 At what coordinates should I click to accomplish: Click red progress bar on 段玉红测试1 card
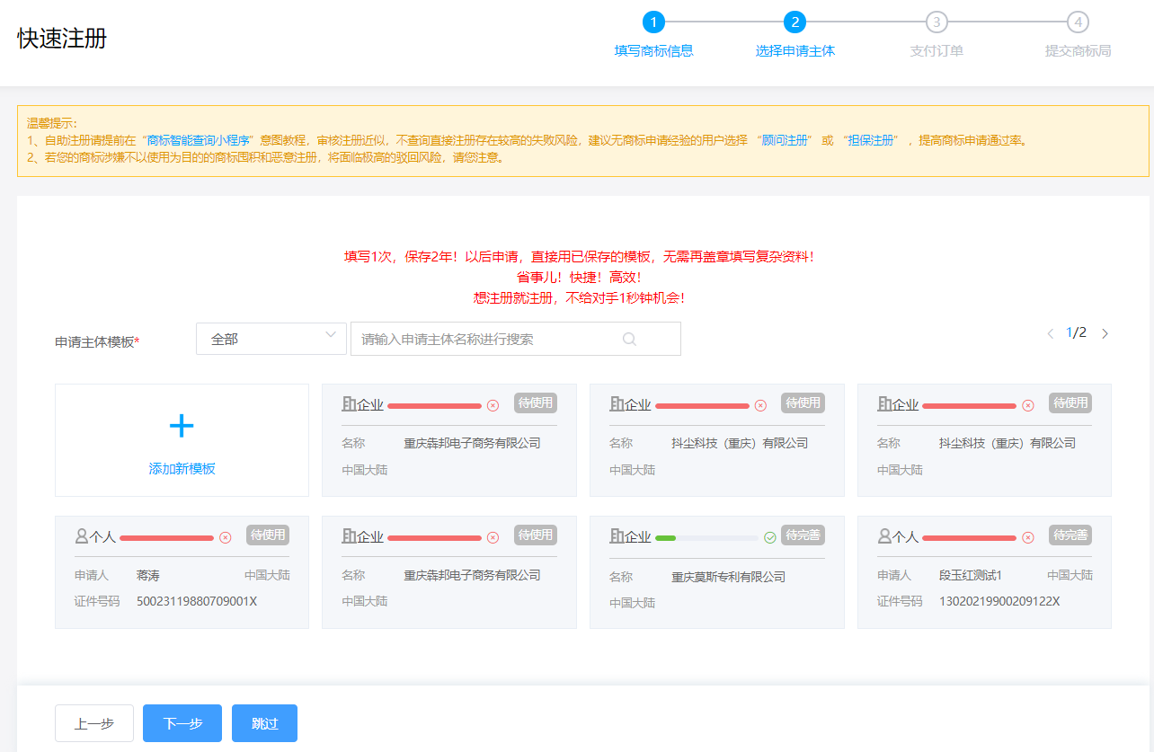click(x=969, y=538)
